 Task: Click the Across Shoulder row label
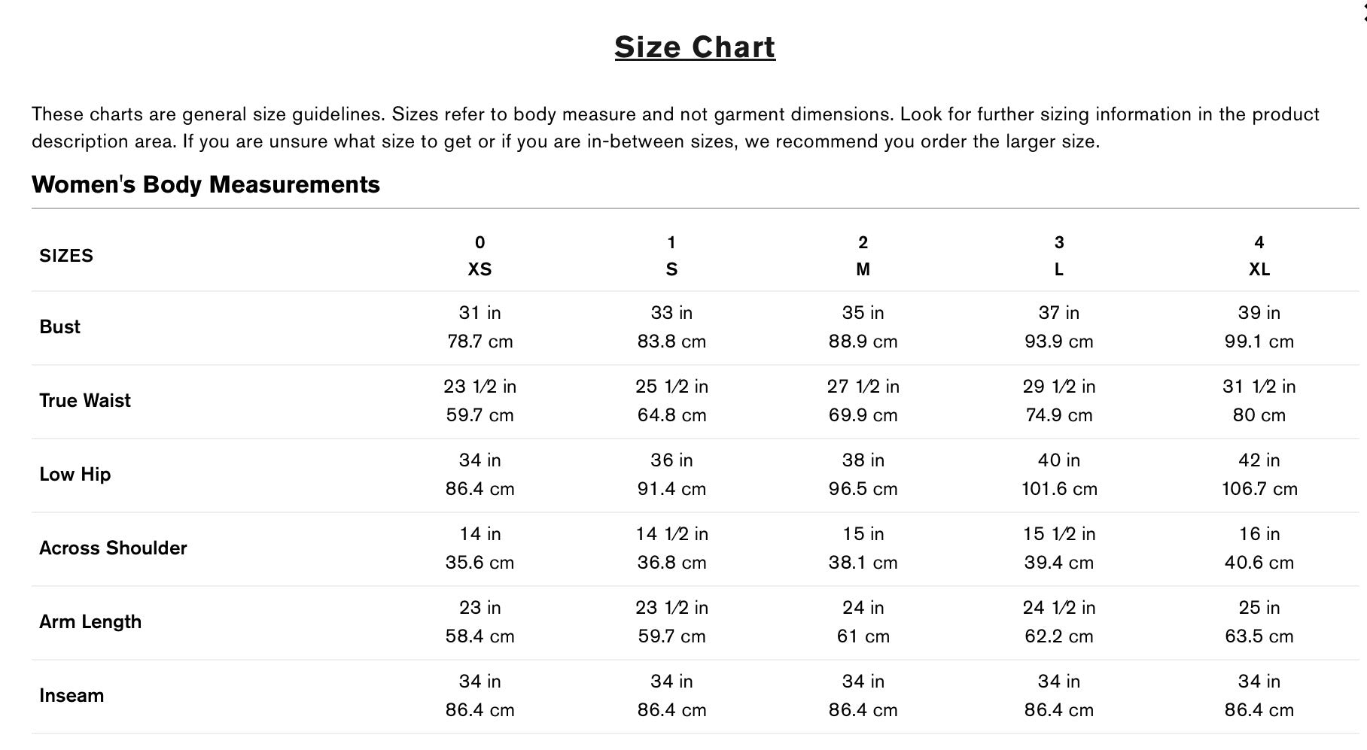point(113,548)
